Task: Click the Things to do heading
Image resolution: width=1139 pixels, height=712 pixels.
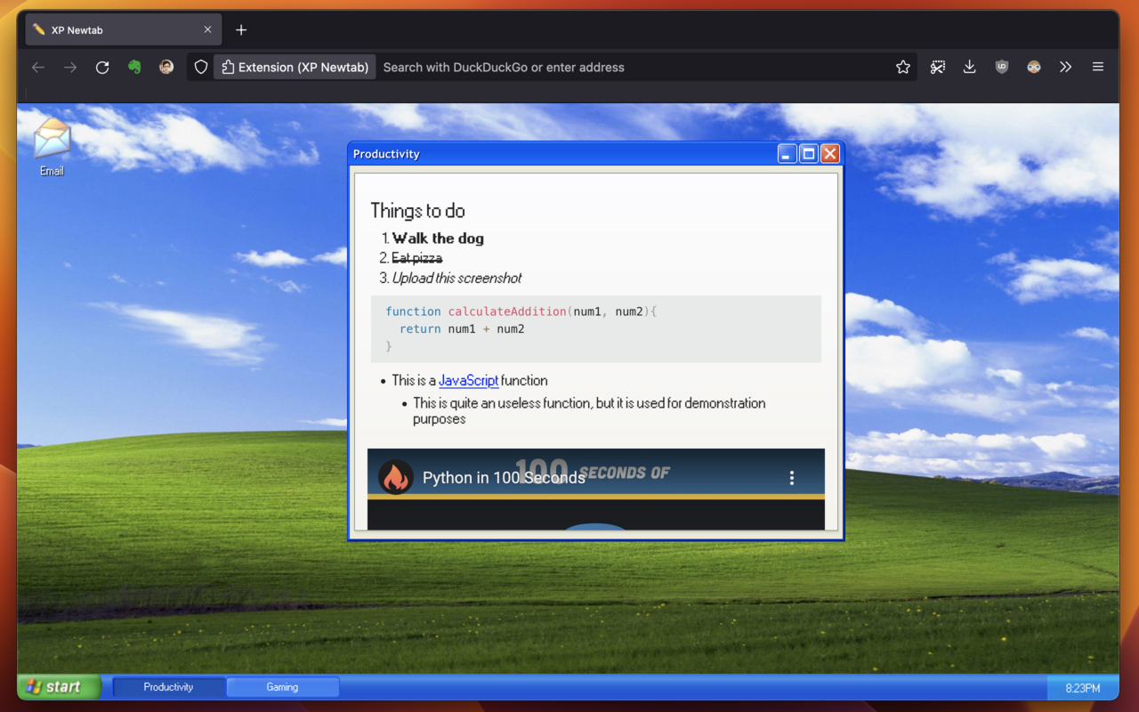Action: (x=417, y=211)
